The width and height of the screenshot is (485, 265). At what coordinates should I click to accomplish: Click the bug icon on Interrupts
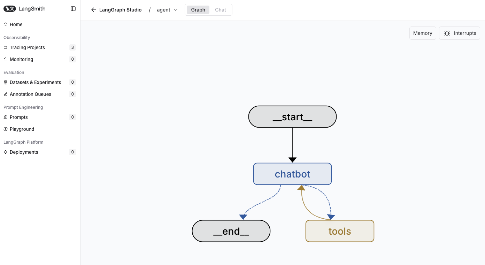coord(447,33)
